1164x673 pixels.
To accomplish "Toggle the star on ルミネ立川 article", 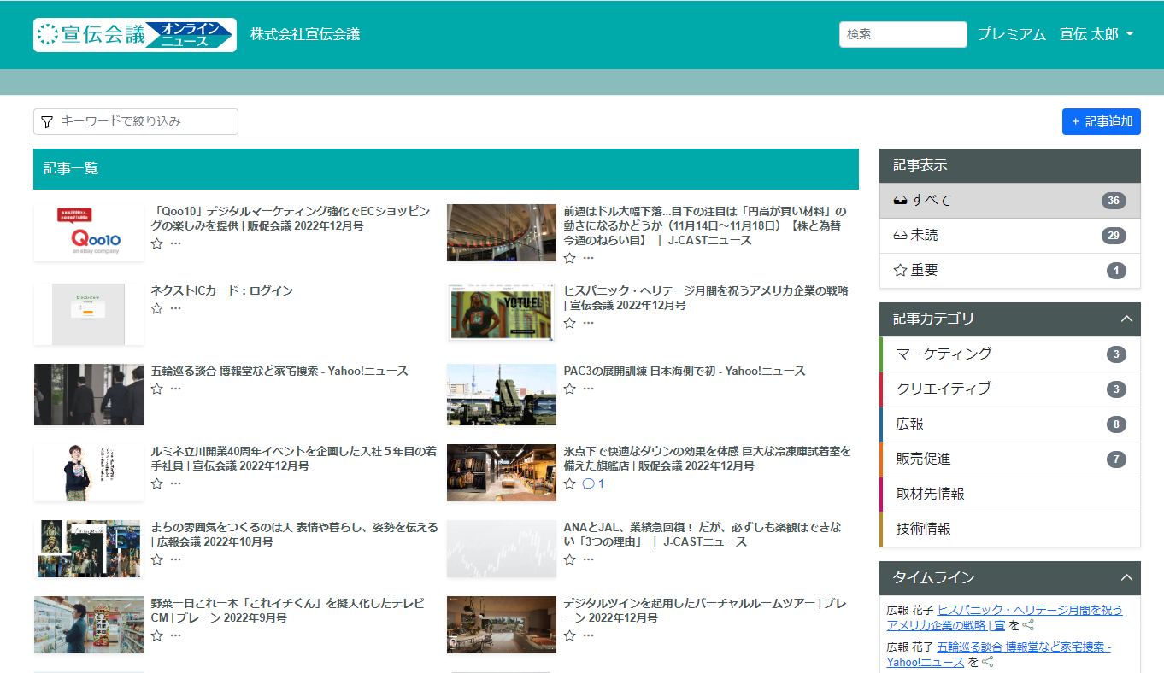I will tap(156, 483).
